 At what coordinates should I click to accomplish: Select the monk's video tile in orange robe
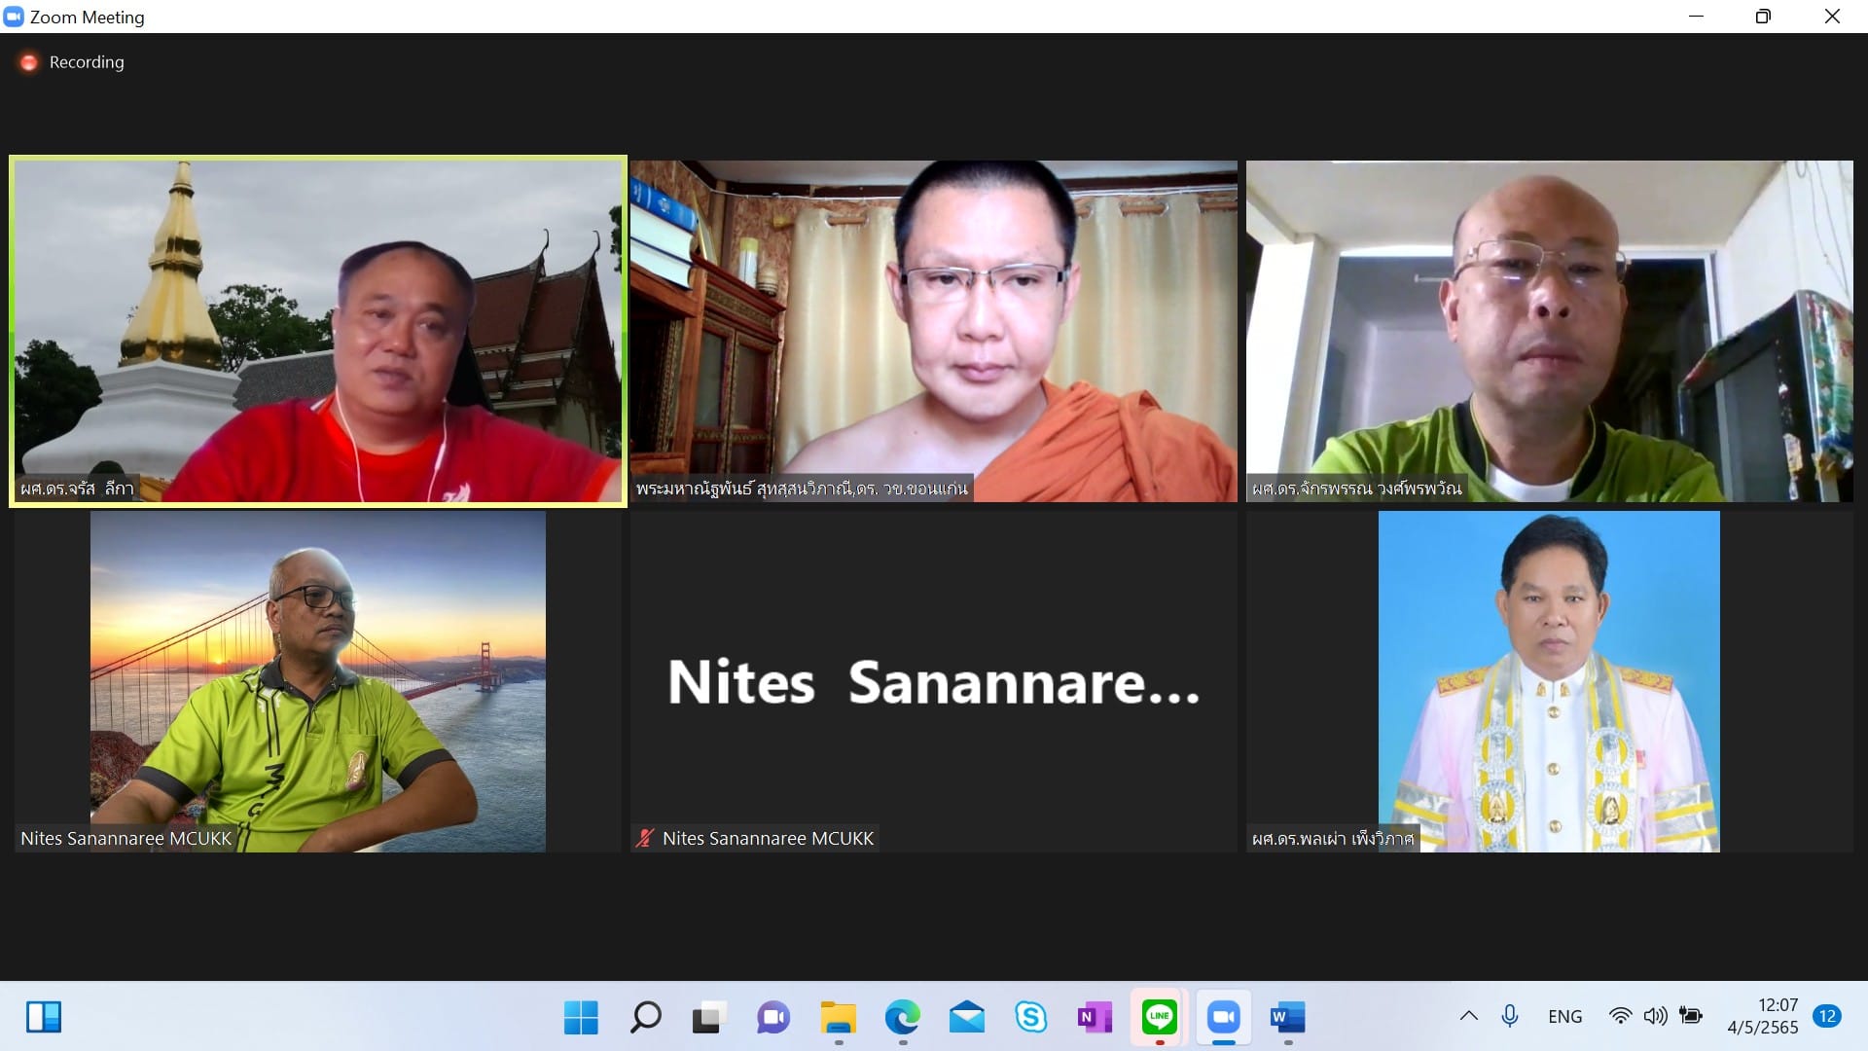(x=934, y=331)
